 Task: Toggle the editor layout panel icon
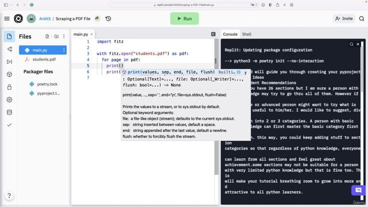[213, 34]
